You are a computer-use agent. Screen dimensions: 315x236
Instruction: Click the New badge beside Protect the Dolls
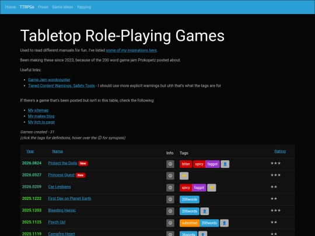point(83,163)
